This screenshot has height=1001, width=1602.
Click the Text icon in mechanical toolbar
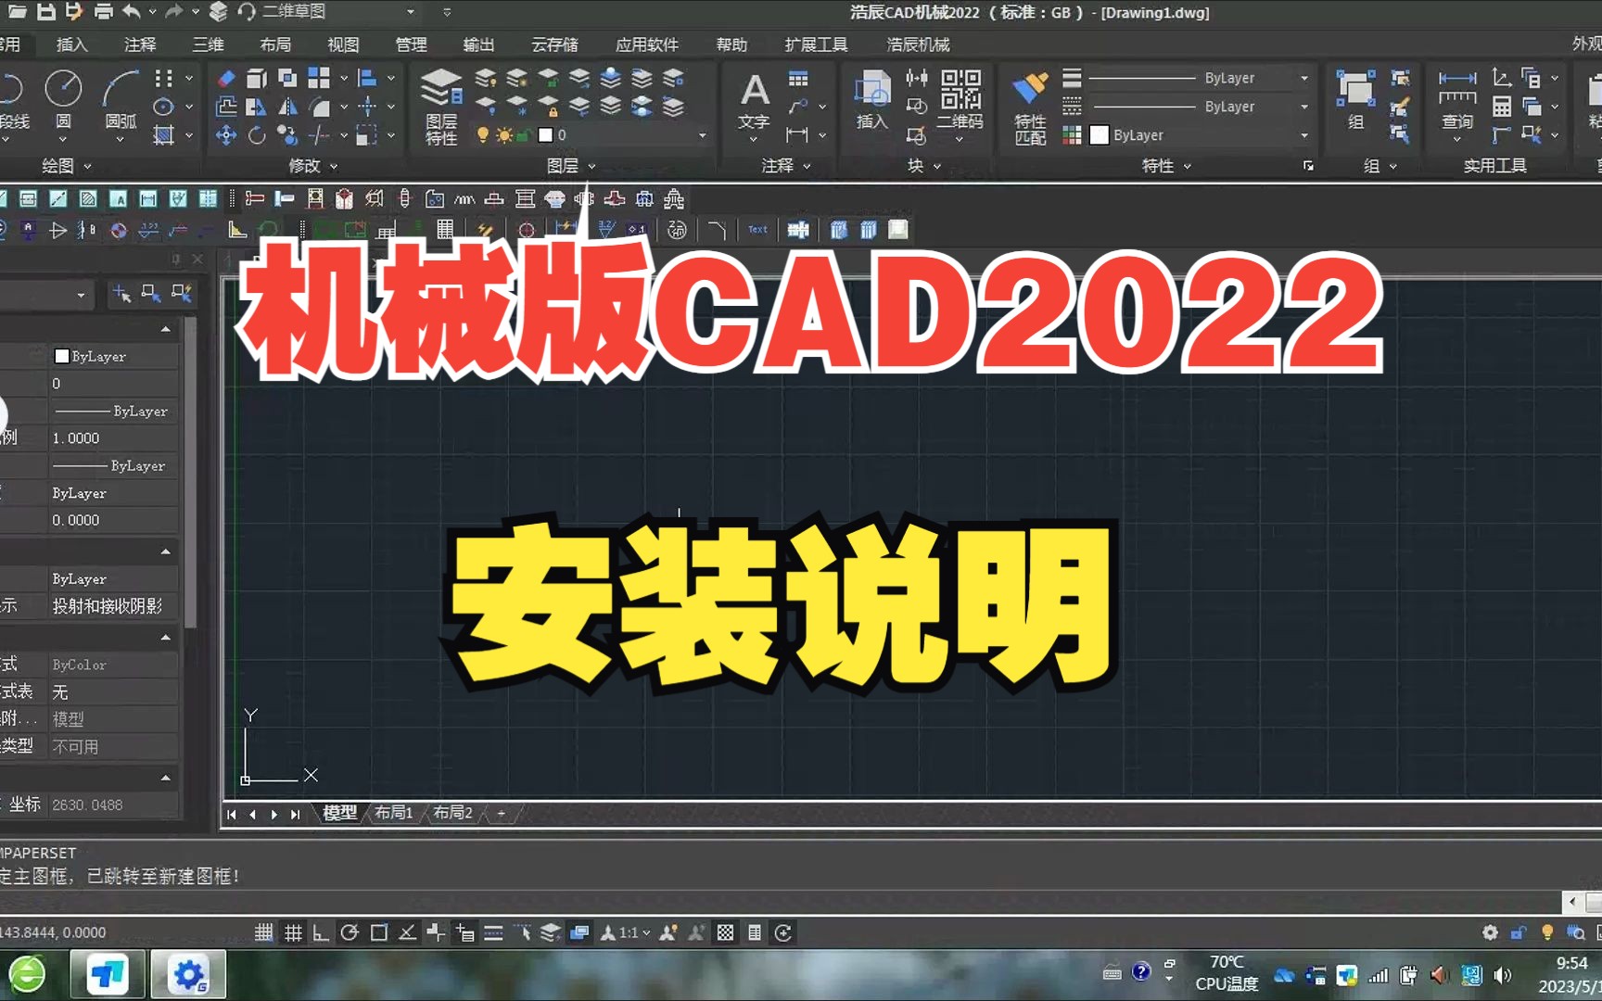(757, 230)
